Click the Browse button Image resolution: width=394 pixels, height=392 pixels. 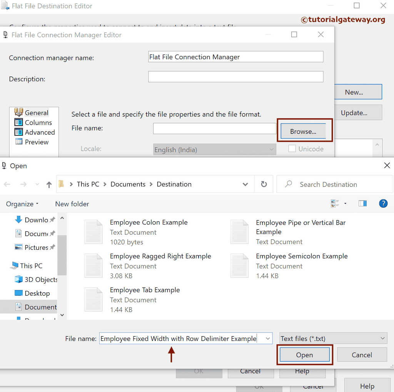pyautogui.click(x=304, y=131)
